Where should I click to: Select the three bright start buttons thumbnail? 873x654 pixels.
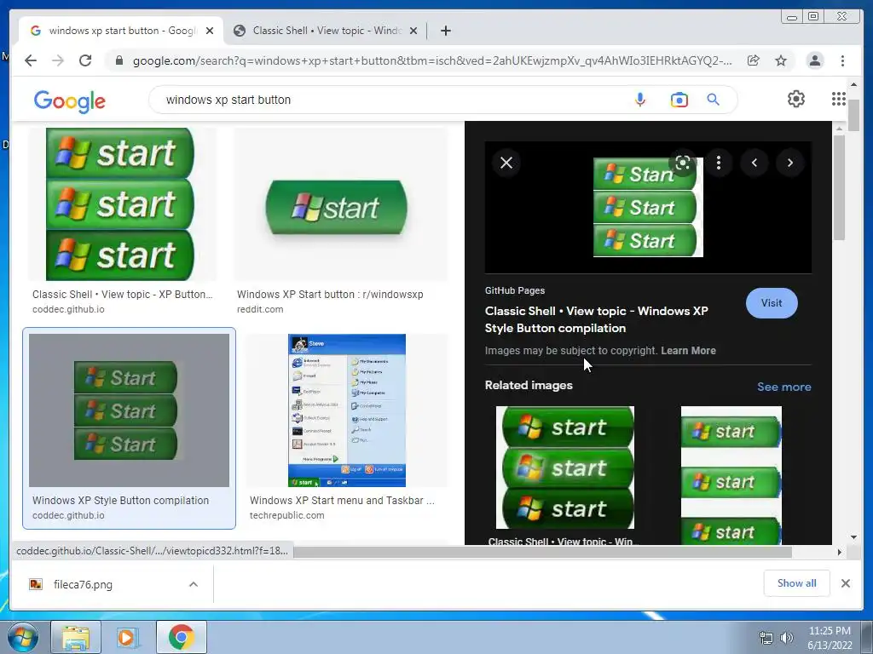(x=120, y=204)
